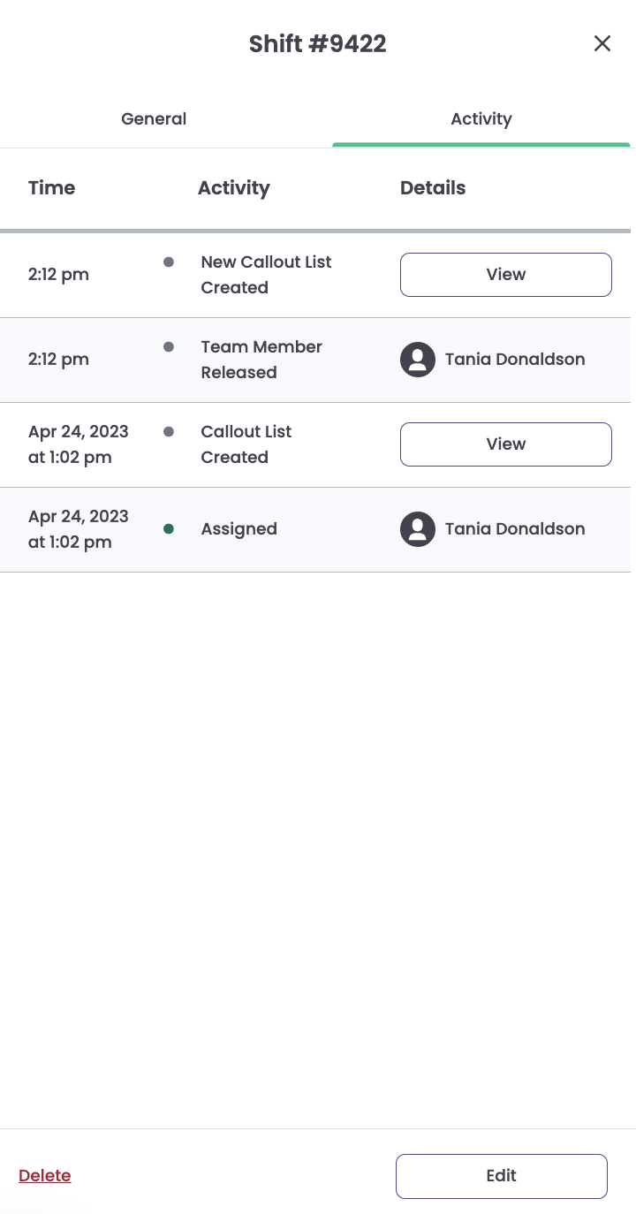Click Tania Donaldson's avatar in Assigned row
Screen dimensions: 636x1214
[x=418, y=529]
